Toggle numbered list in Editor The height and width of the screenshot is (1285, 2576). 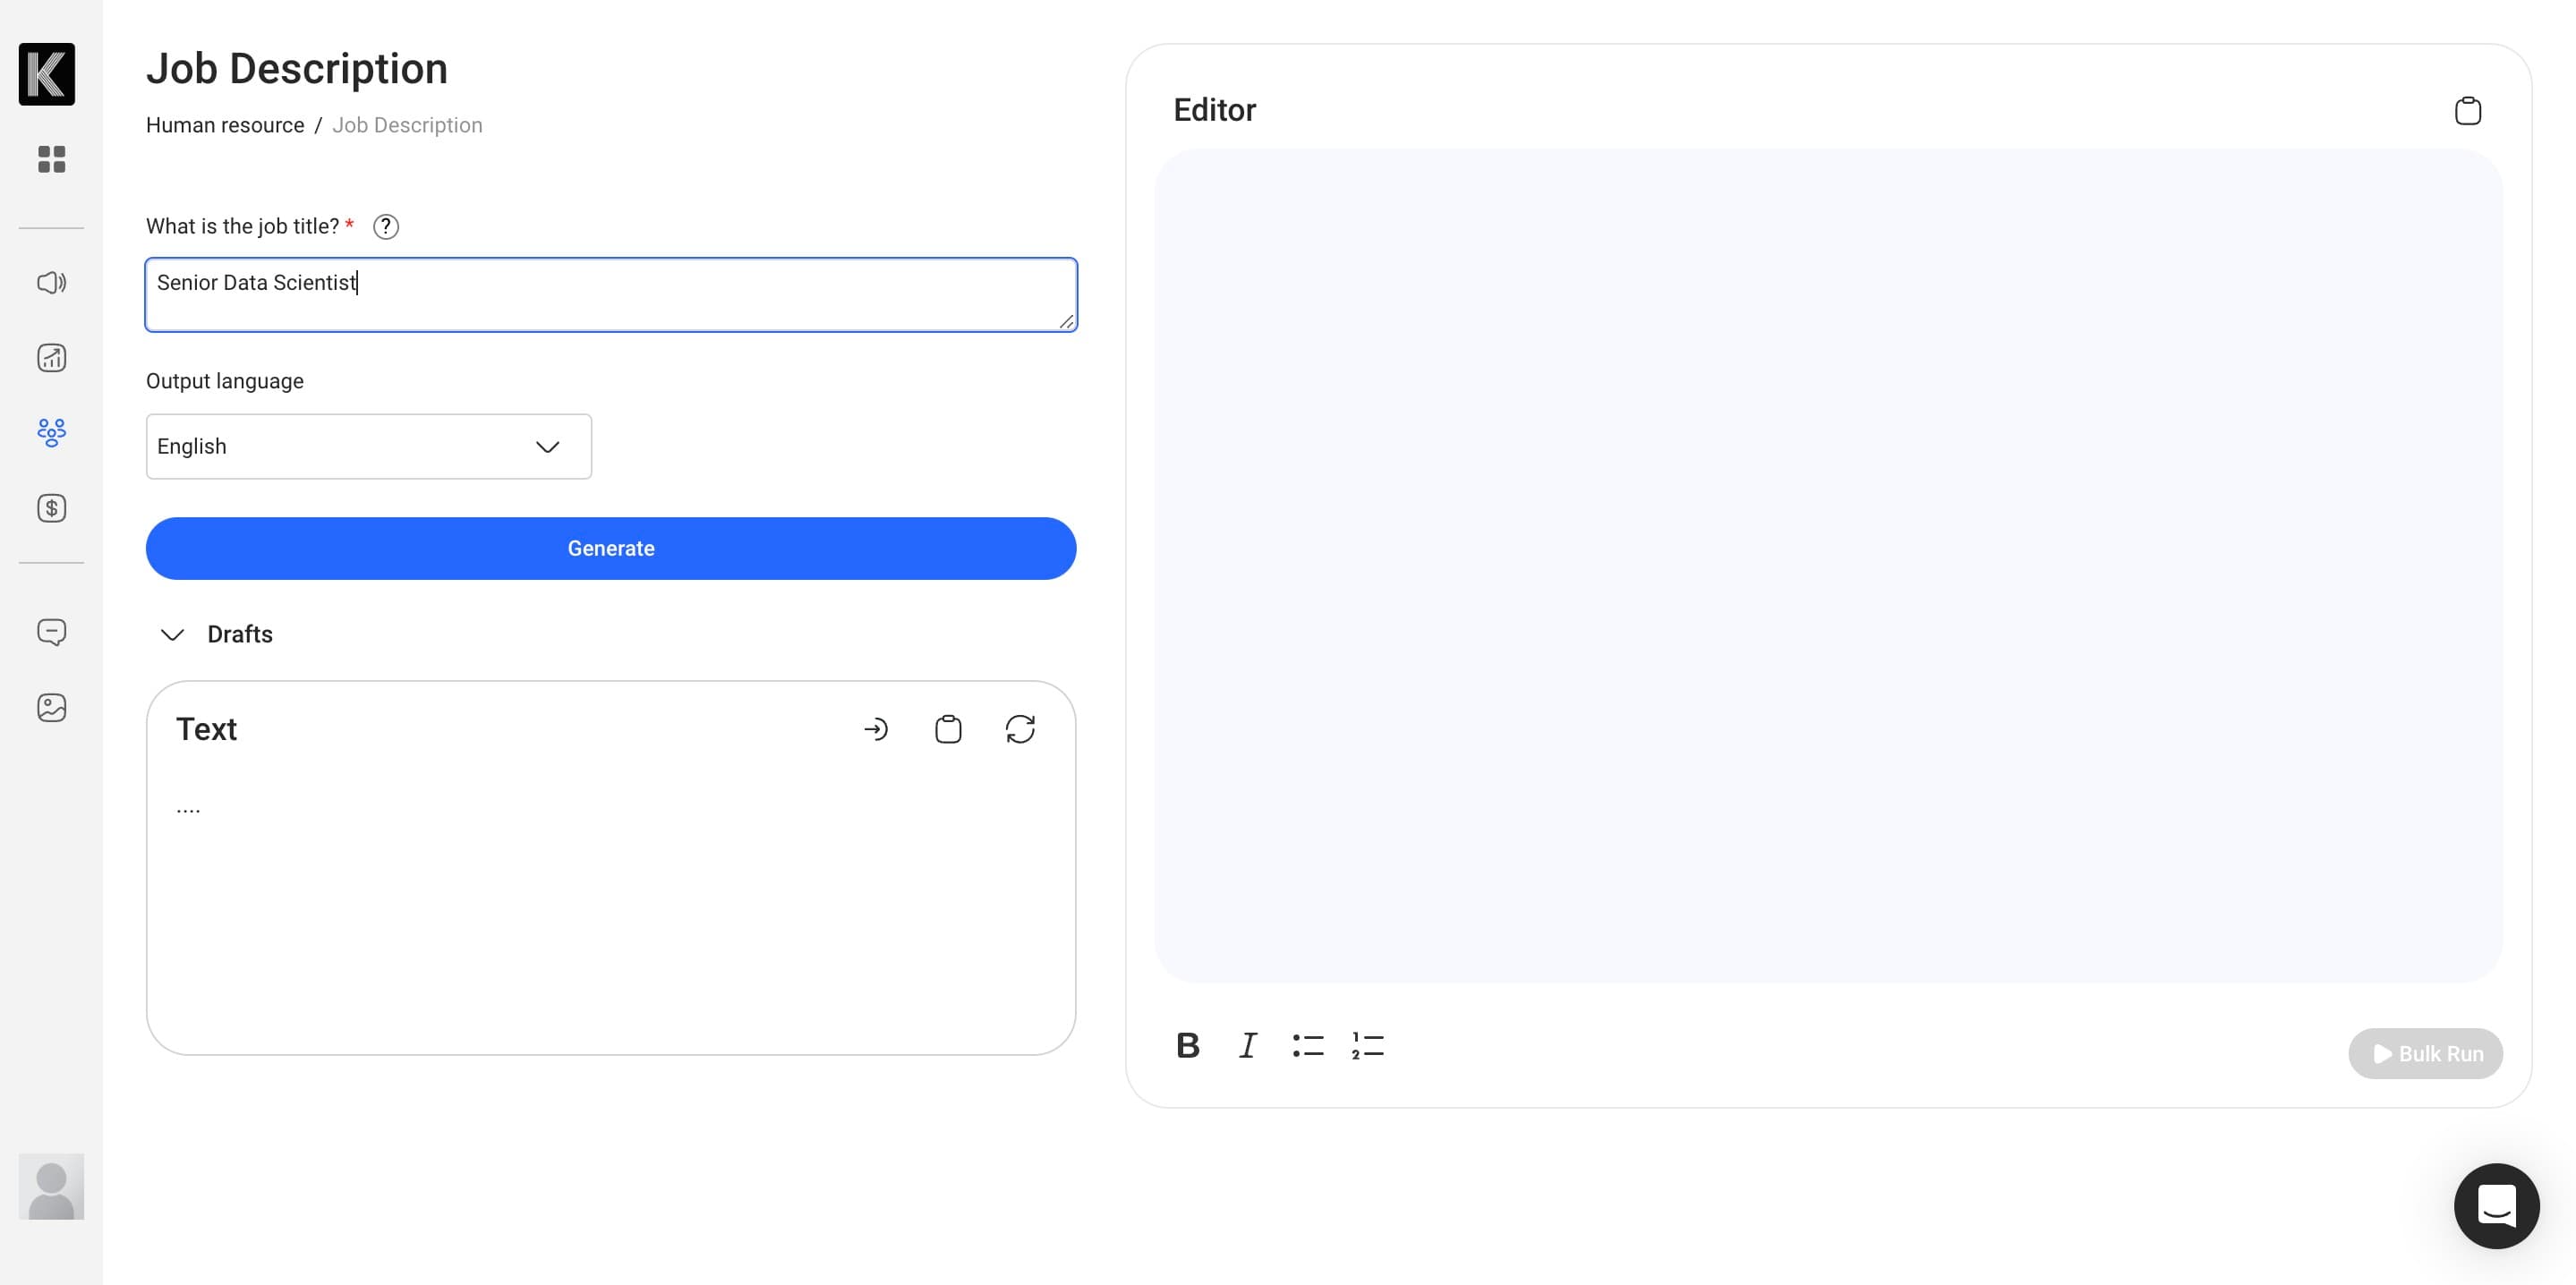coord(1367,1046)
